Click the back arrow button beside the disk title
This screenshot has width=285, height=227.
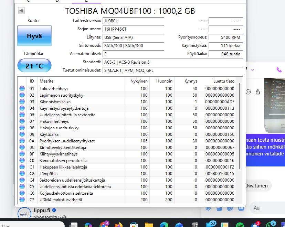click(21, 10)
